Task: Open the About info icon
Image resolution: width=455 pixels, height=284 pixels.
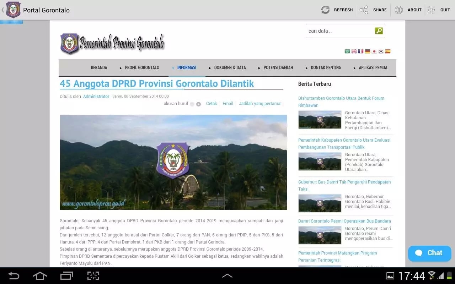Action: 399,10
